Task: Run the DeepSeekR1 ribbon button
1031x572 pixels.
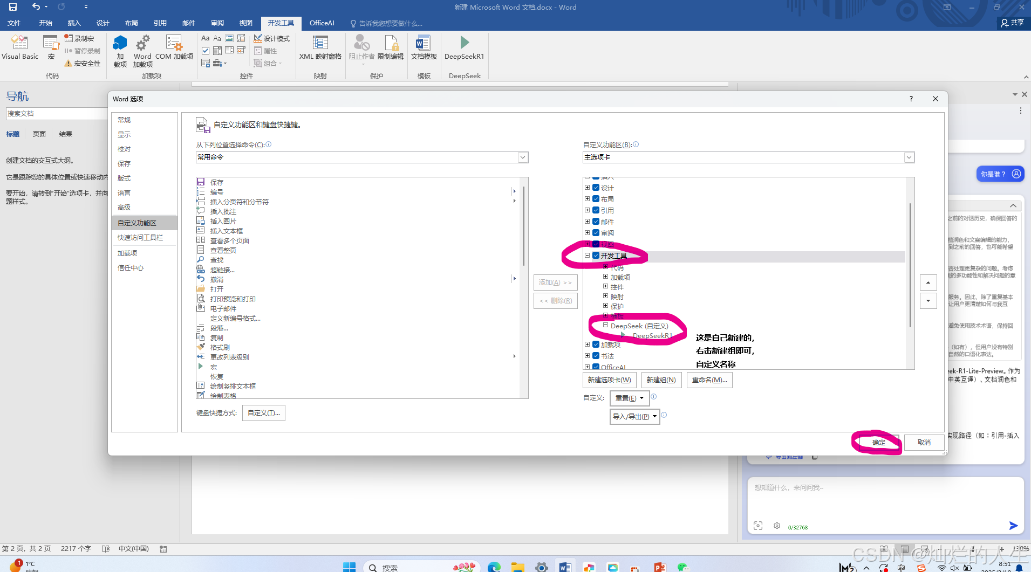Action: pos(464,47)
